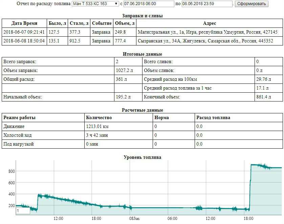The image size is (284, 224).
Task: Click the Сызранская ул. address cell
Action: 205,41
